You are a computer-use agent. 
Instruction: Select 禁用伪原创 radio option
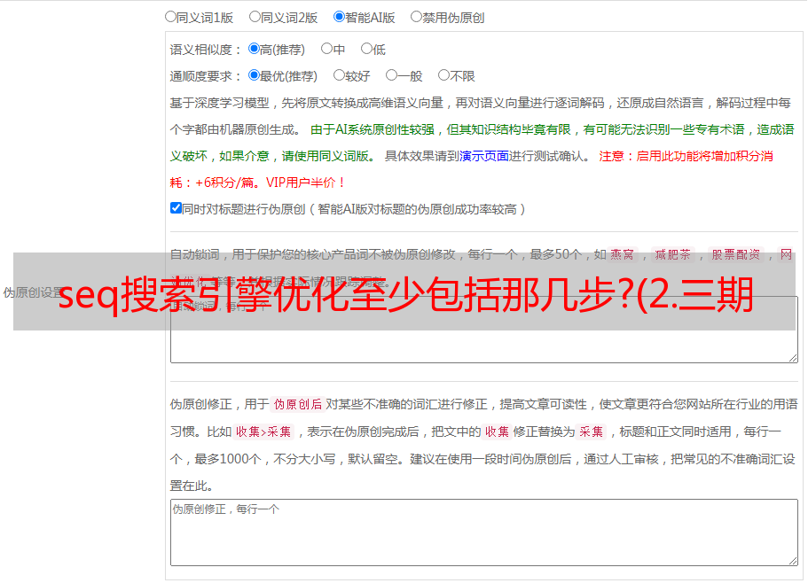[x=416, y=17]
